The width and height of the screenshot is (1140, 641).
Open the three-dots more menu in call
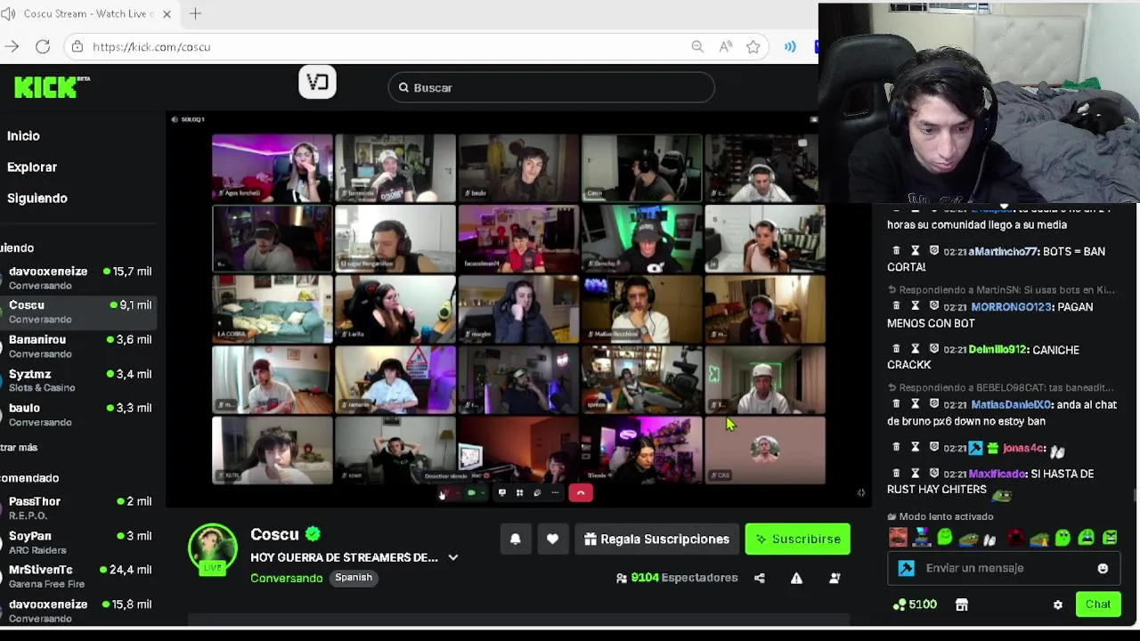[x=555, y=492]
